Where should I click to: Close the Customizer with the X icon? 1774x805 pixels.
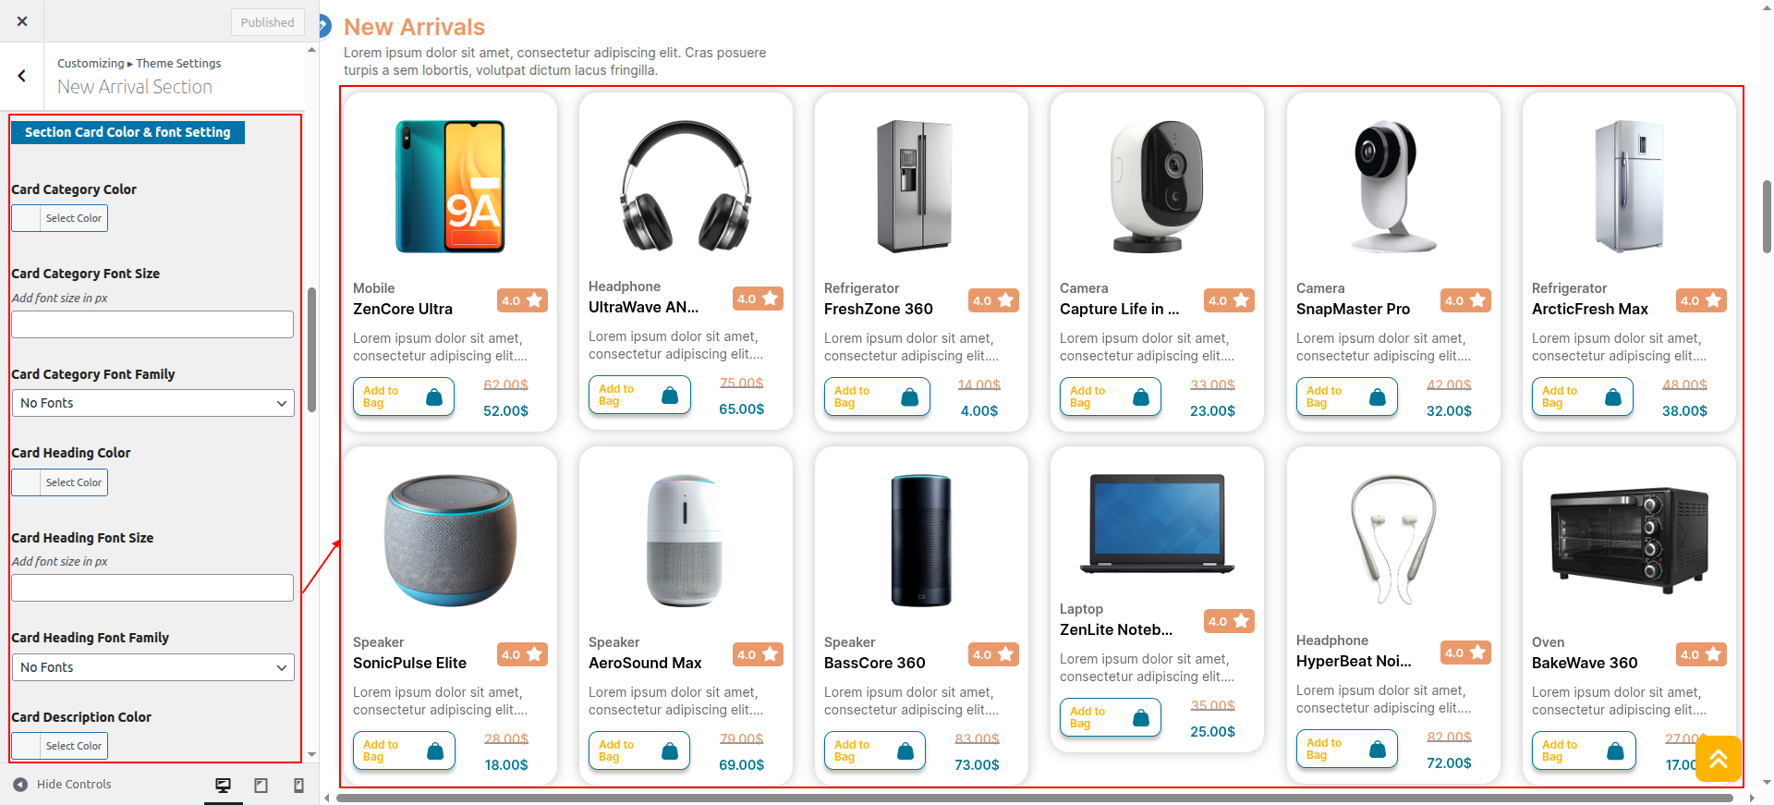click(x=22, y=21)
